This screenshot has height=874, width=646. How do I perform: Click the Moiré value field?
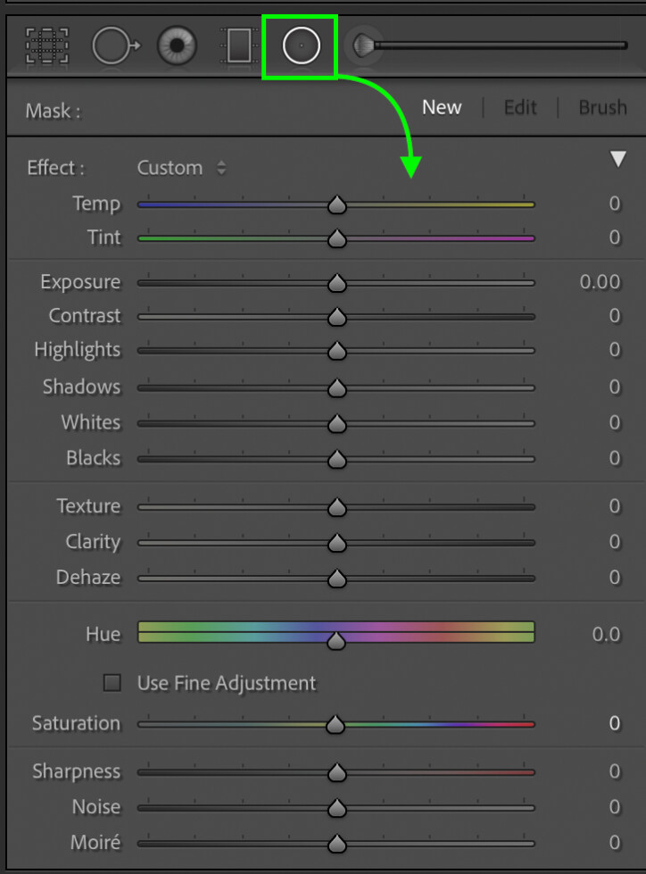614,842
